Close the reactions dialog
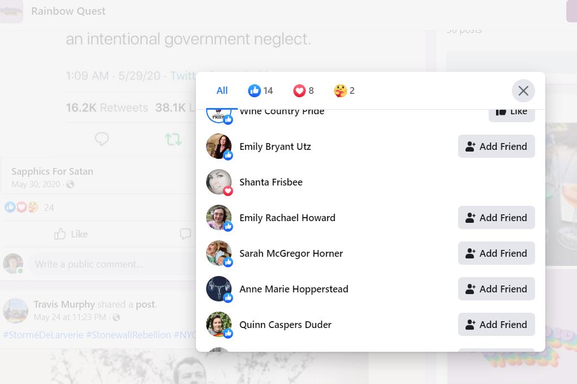The width and height of the screenshot is (577, 384). point(523,90)
